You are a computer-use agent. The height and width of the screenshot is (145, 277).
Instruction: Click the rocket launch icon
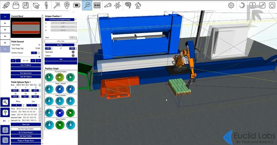pos(6,5)
